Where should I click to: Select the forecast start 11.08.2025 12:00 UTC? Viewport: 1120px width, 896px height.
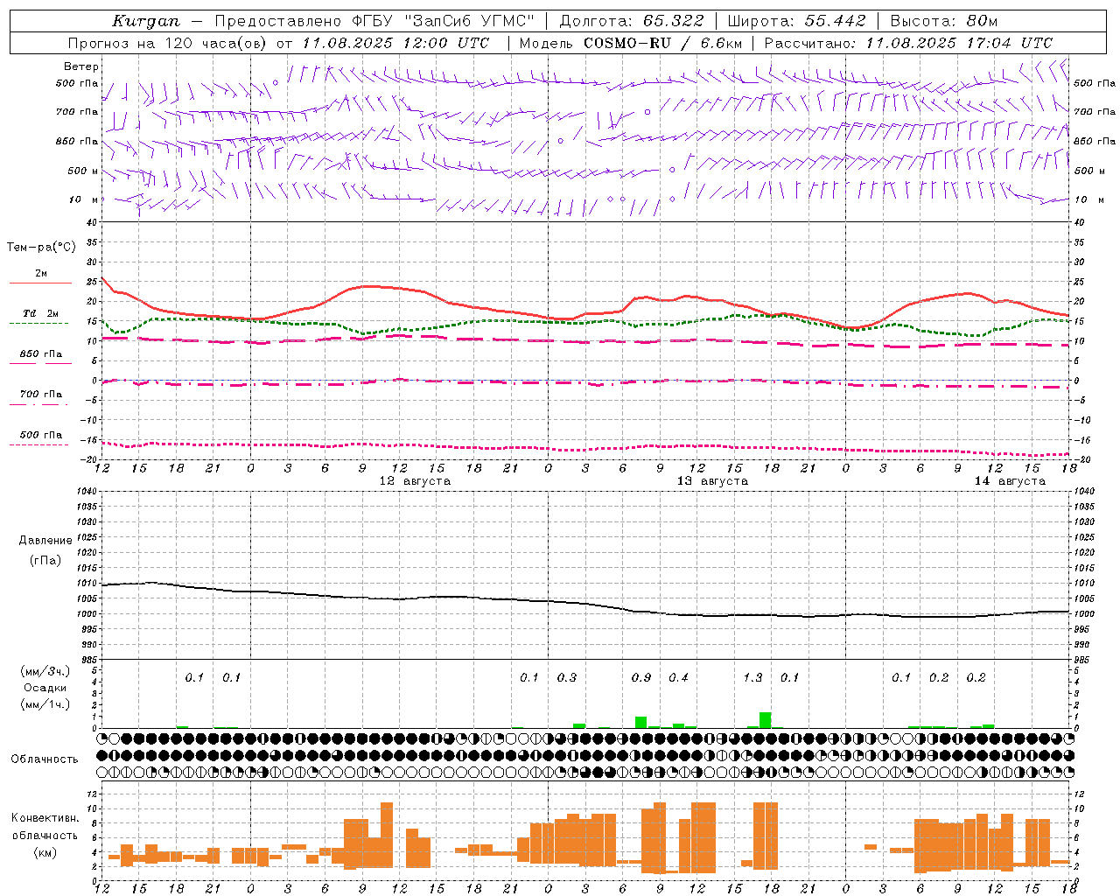395,43
